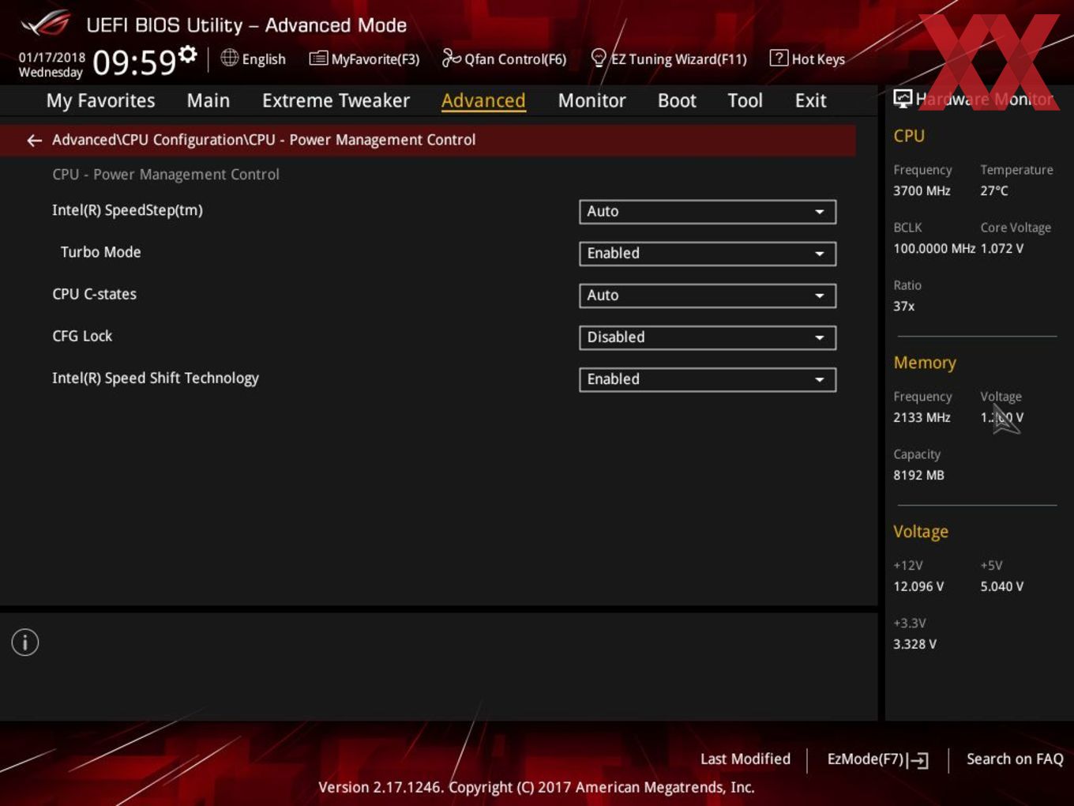This screenshot has height=806, width=1074.
Task: Click the Capacity 8192 MB value
Action: click(918, 475)
